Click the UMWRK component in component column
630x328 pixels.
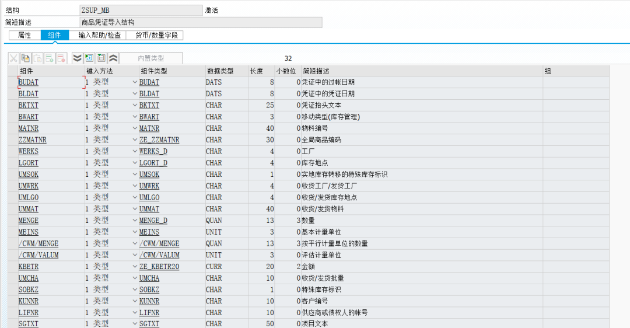pos(28,186)
